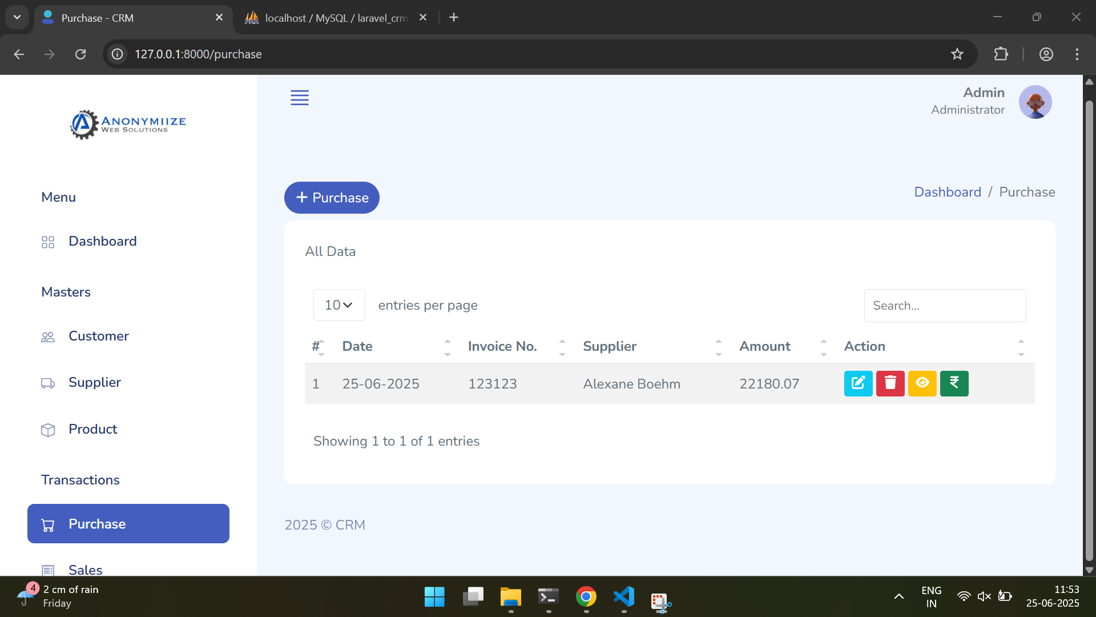Open a new browser tab
Viewport: 1096px width, 617px height.
pyautogui.click(x=454, y=18)
